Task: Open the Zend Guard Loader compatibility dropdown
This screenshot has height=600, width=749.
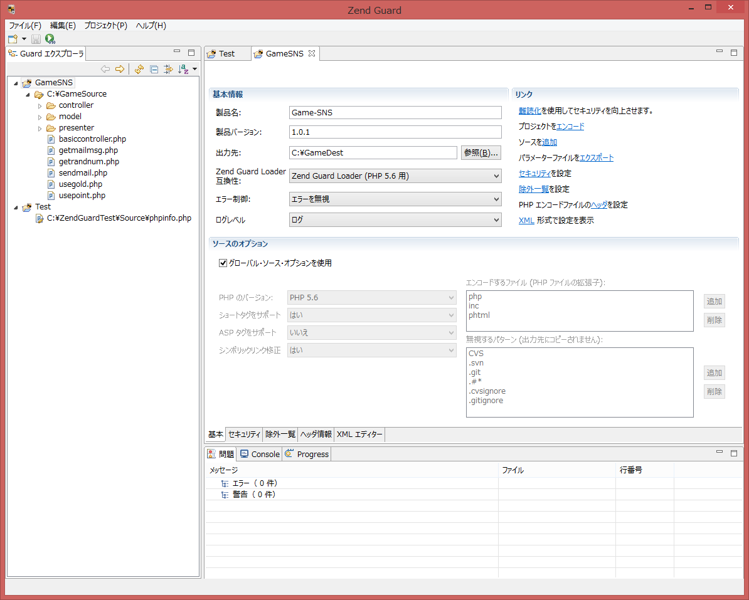Action: pyautogui.click(x=395, y=176)
